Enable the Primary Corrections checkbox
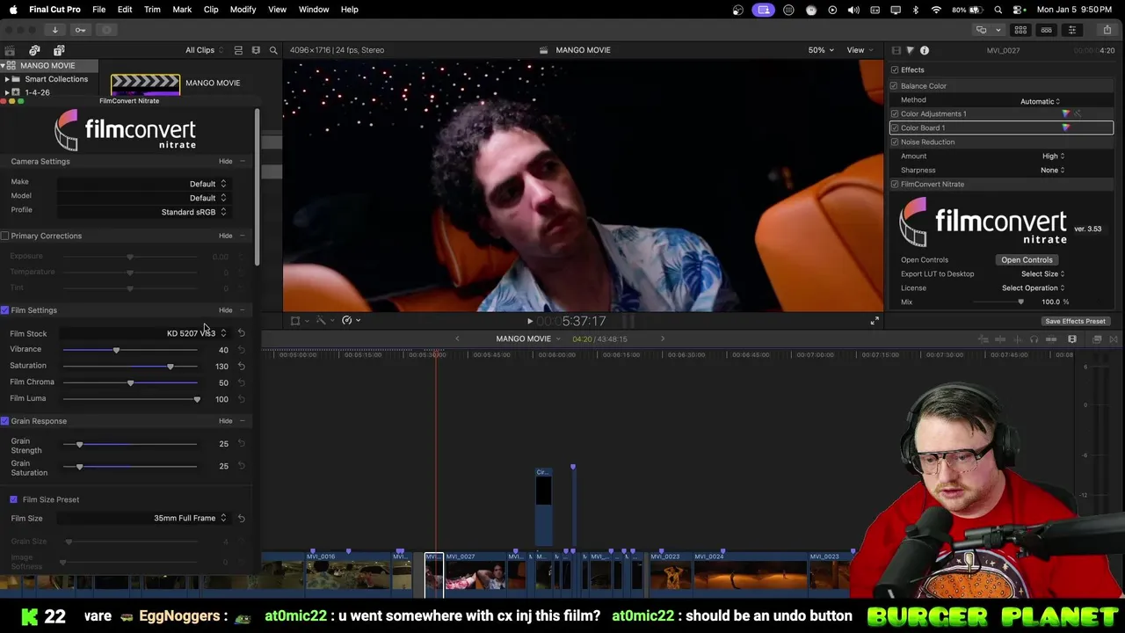 pos(5,236)
